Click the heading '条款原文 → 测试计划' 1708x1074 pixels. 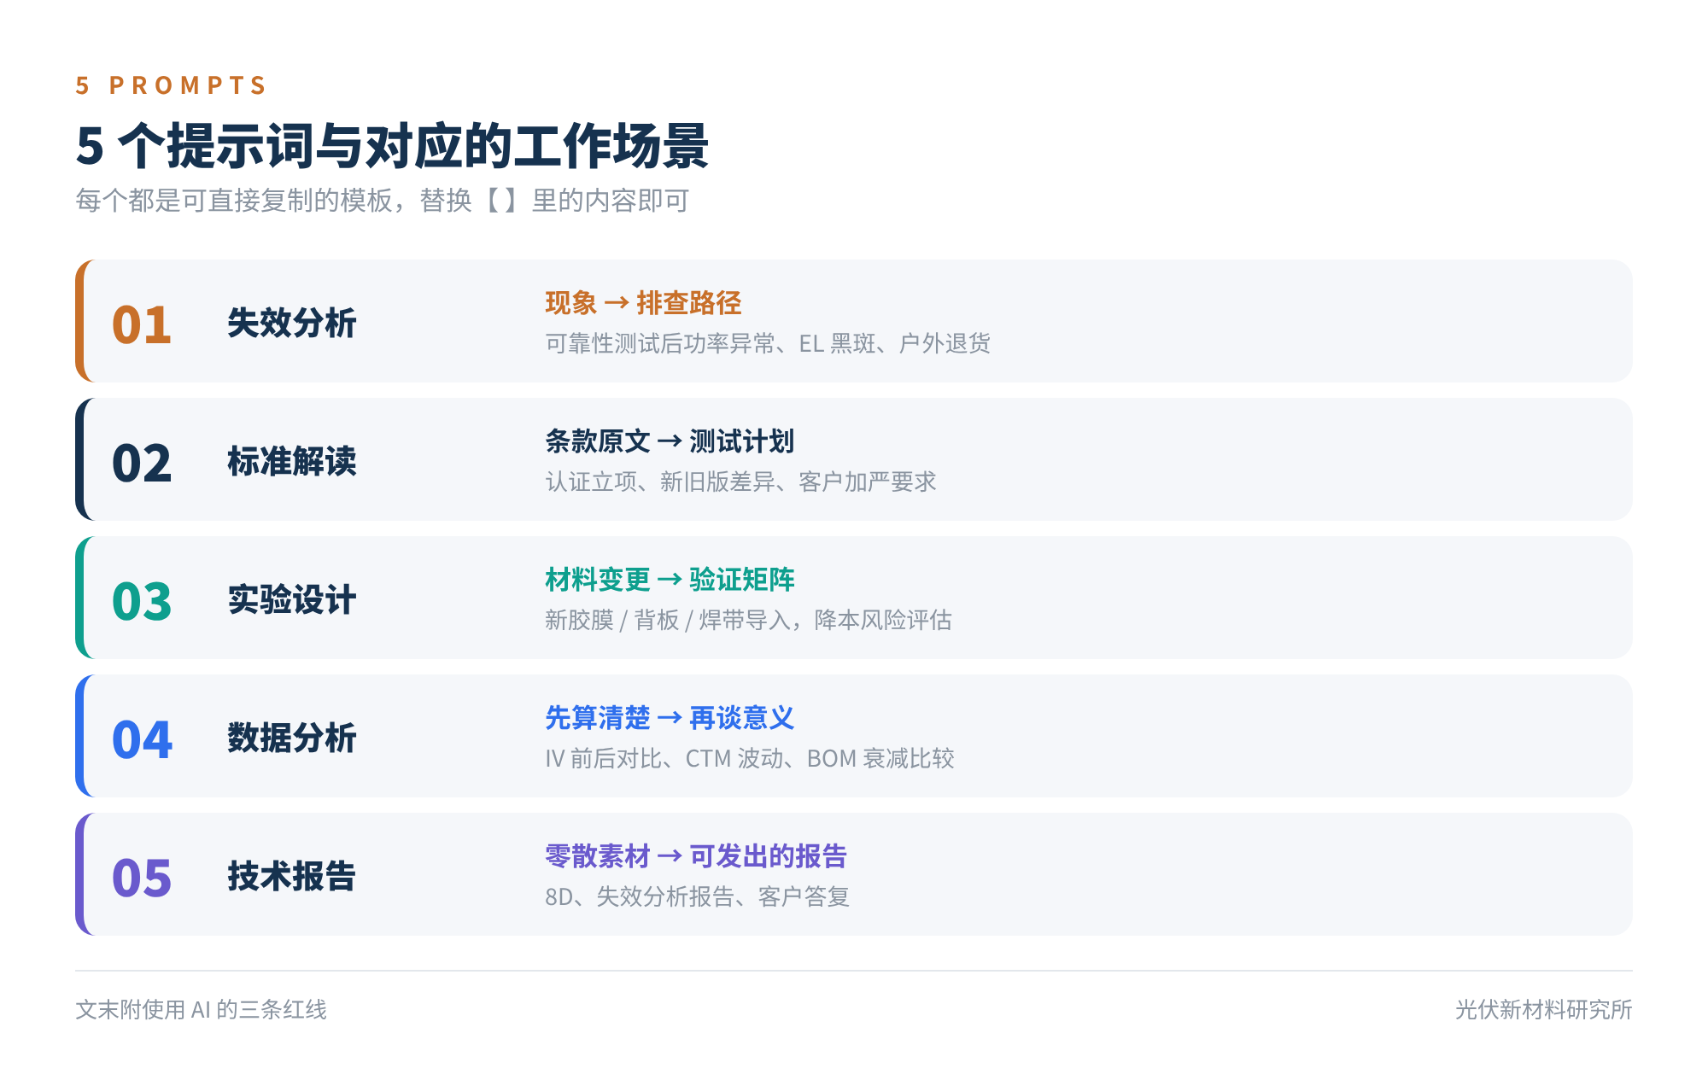[670, 441]
